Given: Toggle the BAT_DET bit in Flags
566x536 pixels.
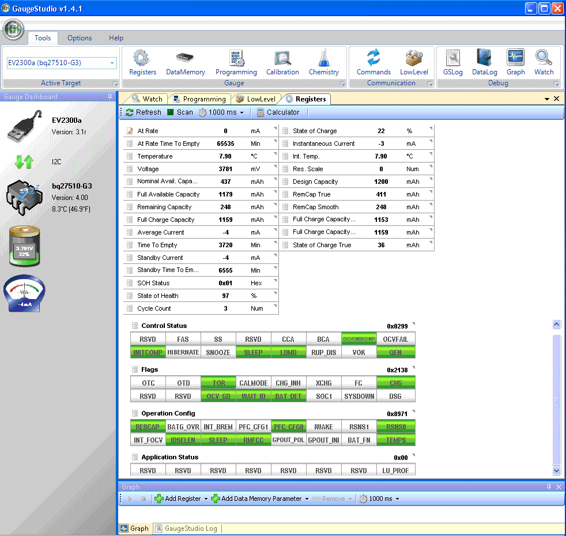Looking at the screenshot, I should pyautogui.click(x=288, y=397).
